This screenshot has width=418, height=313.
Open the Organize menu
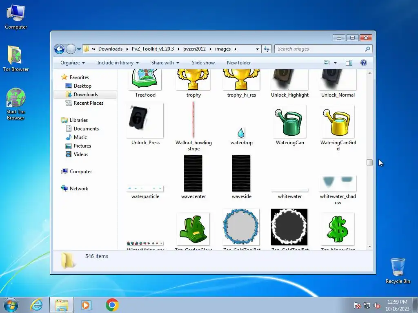pyautogui.click(x=73, y=63)
